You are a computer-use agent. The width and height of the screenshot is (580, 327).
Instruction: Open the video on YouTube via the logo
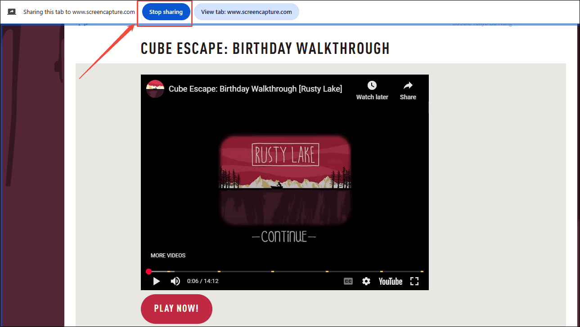[391, 281]
